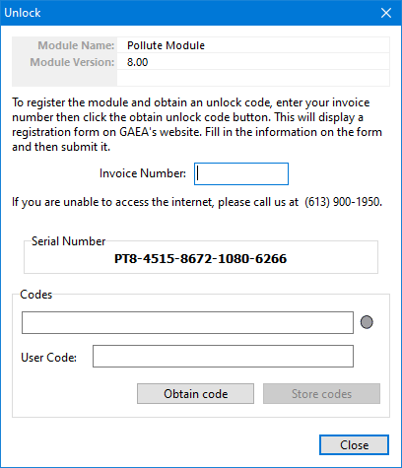Click the gray code status indicator circle

pyautogui.click(x=367, y=322)
